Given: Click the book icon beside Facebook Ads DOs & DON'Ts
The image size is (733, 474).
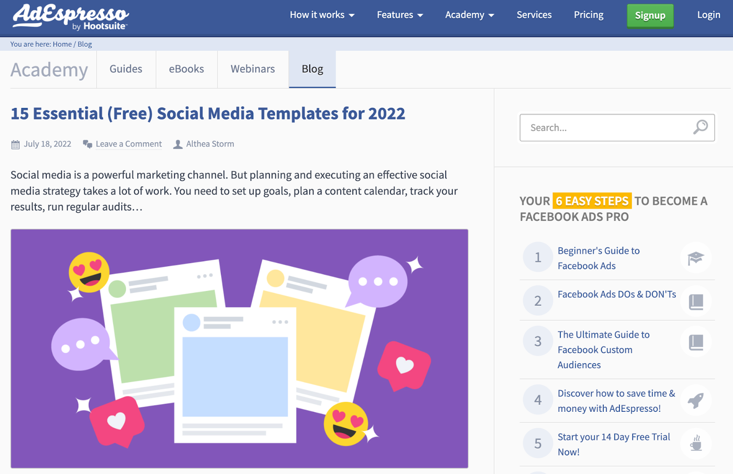Looking at the screenshot, I should click(695, 302).
